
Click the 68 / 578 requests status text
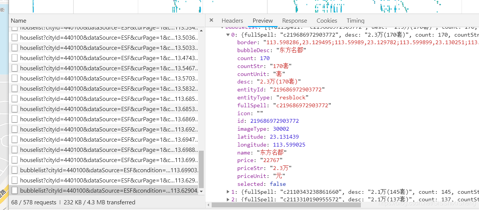pyautogui.click(x=34, y=202)
